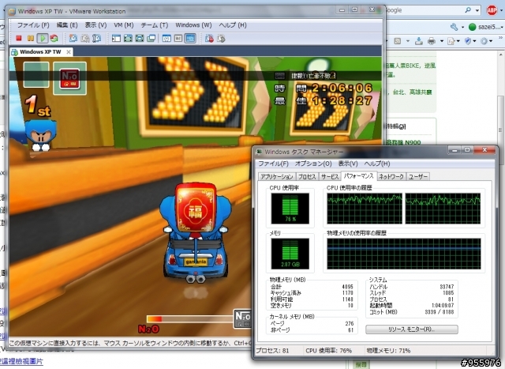Open Task Manager ファイル(F) menu
Screen dimensions: 505x369
tap(274, 164)
